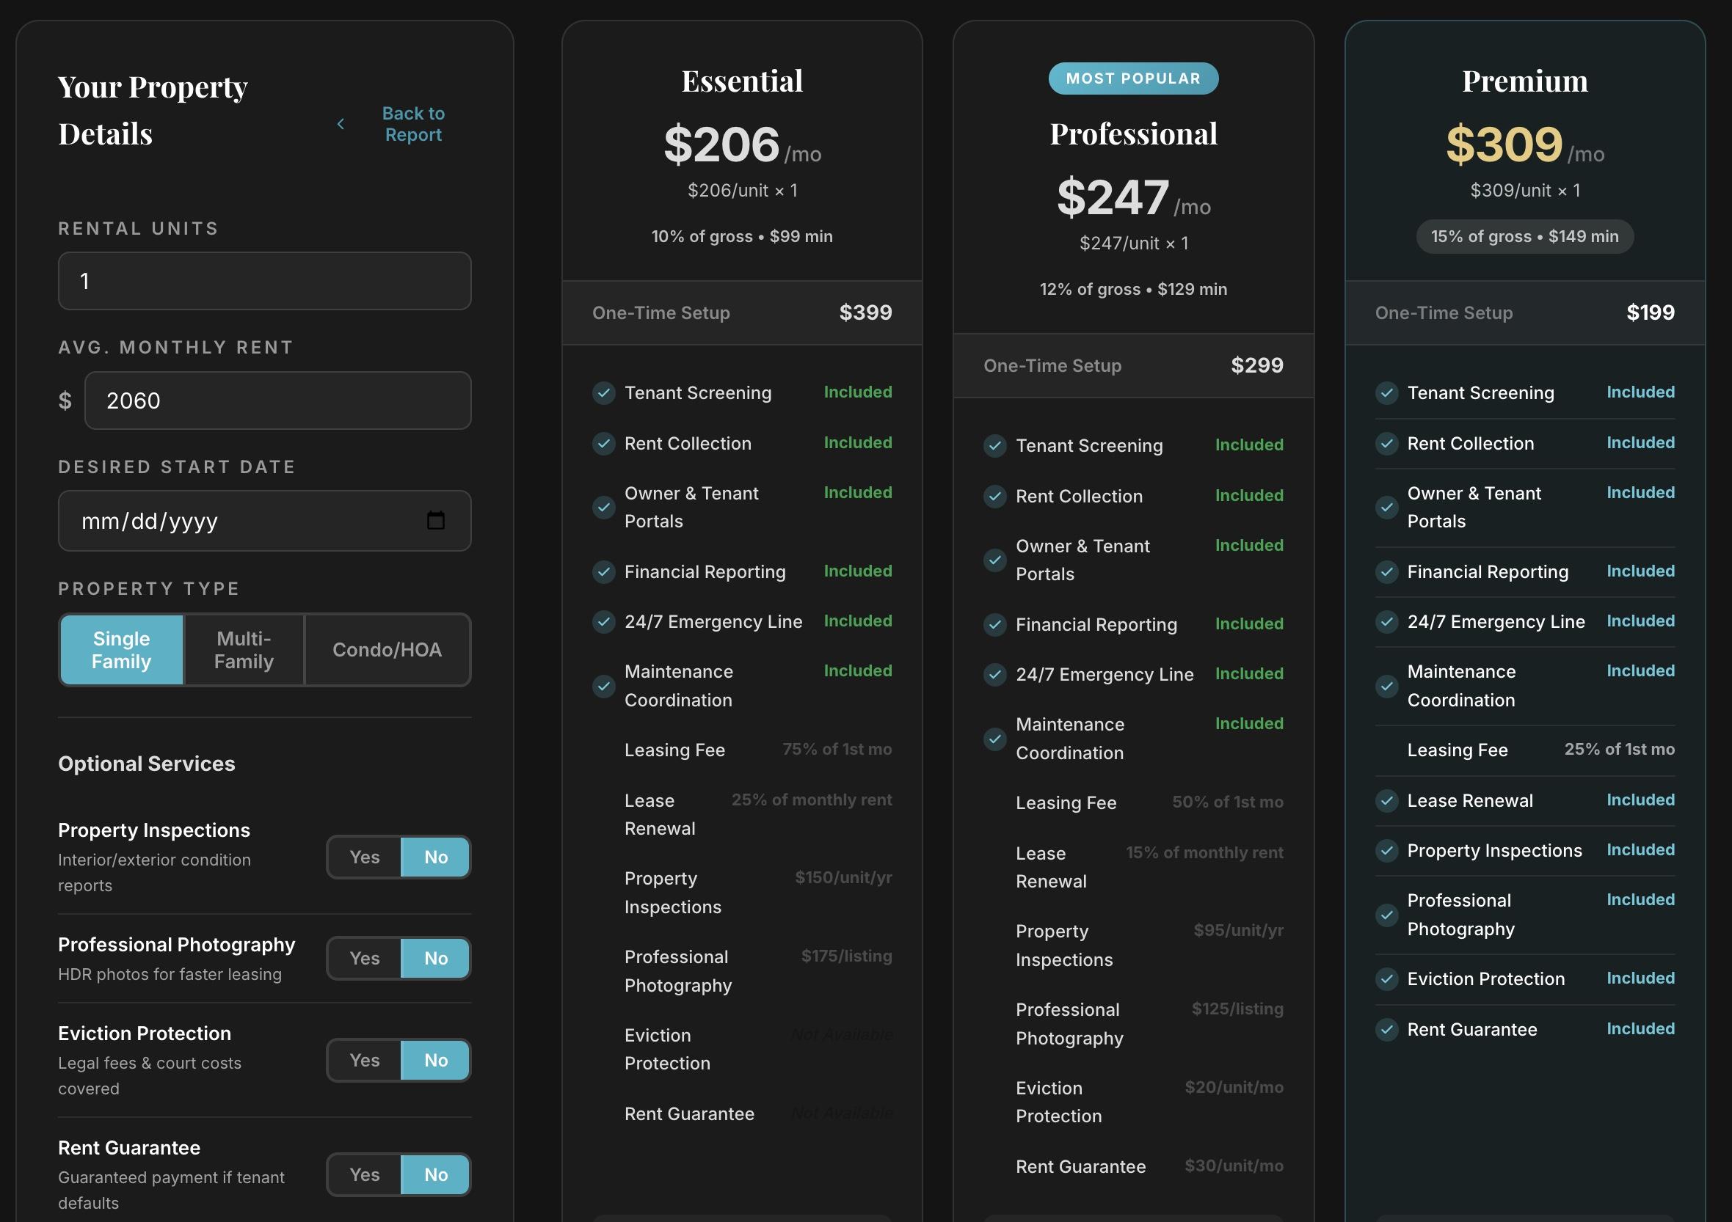Click Premium Property Inspections check icon

(1386, 851)
